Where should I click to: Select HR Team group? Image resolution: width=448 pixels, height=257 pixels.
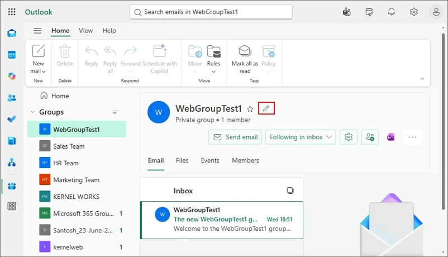coord(77,163)
